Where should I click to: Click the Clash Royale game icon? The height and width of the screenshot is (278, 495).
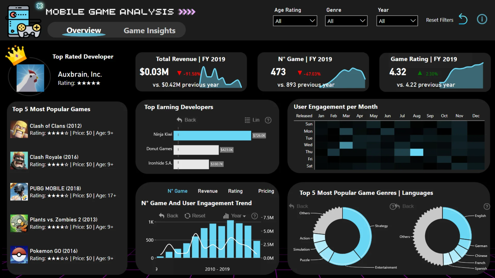19,160
